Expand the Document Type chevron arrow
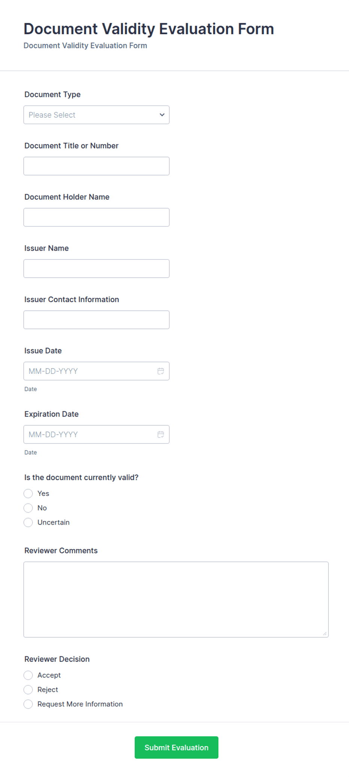 pyautogui.click(x=162, y=115)
